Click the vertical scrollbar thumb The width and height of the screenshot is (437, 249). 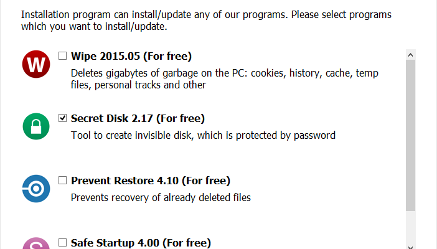[x=410, y=134]
